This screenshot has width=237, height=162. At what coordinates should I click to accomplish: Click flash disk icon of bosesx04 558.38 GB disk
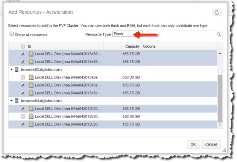pyautogui.click(x=31, y=116)
